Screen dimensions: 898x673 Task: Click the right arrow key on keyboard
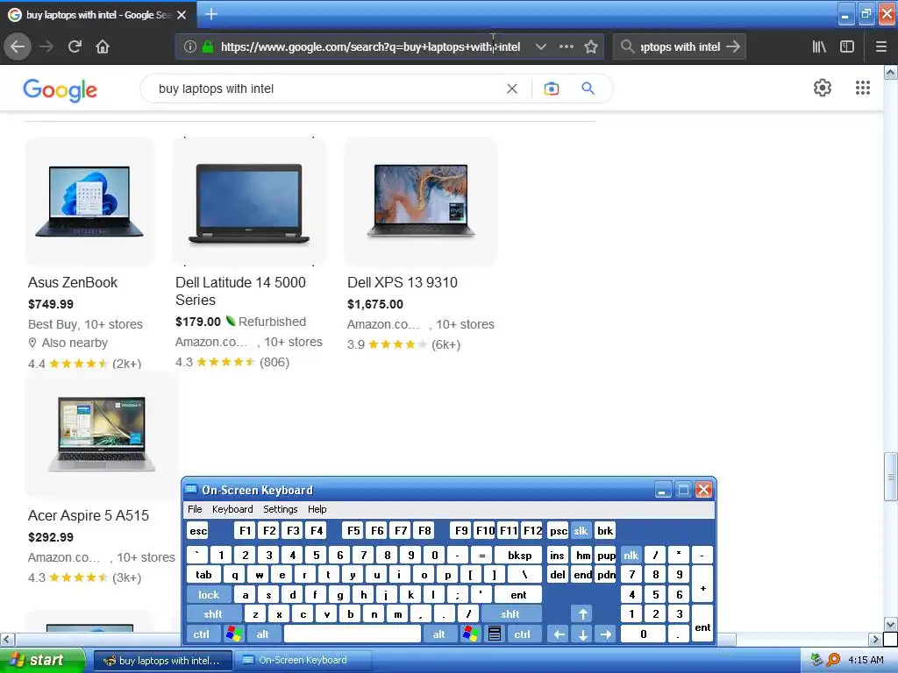[606, 634]
